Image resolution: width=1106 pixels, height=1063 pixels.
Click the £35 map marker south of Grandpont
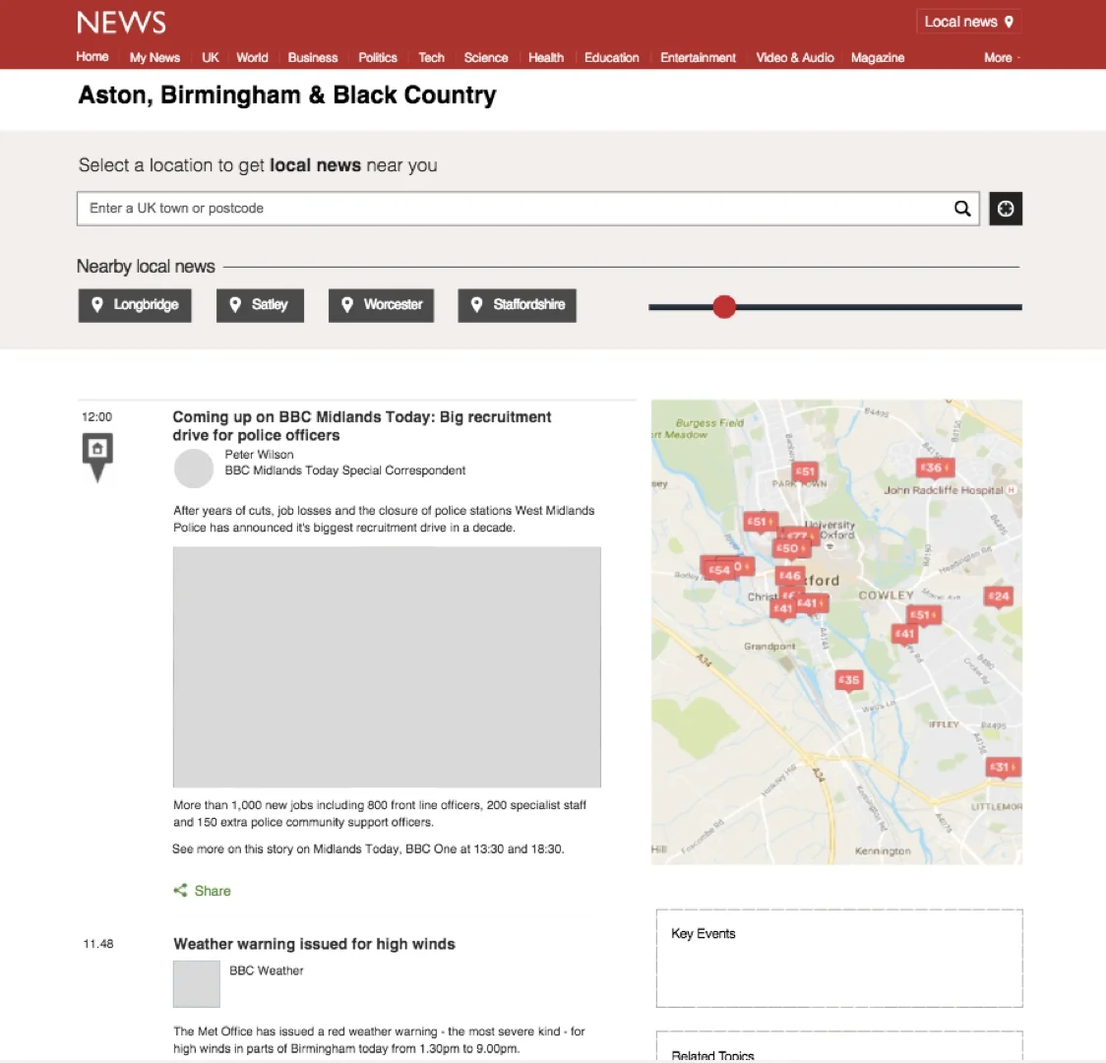(x=848, y=680)
